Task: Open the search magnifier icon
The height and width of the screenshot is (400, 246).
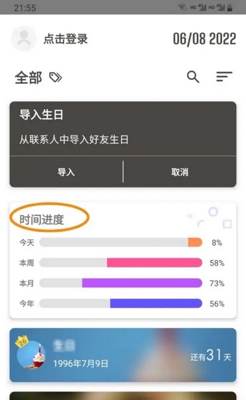Action: [193, 77]
